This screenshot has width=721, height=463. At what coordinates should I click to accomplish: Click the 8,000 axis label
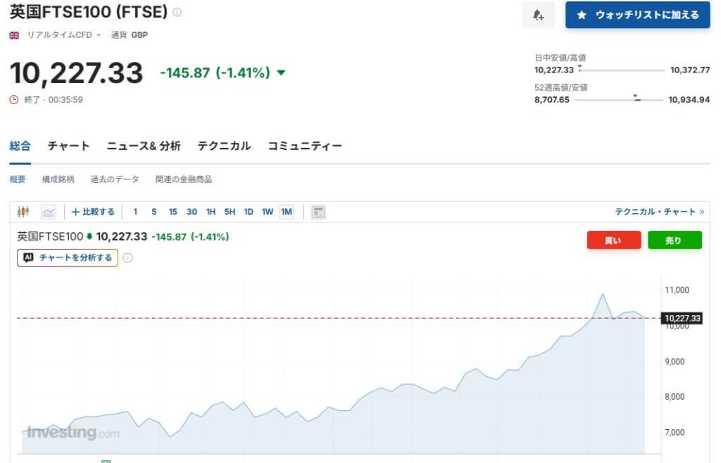tap(675, 396)
